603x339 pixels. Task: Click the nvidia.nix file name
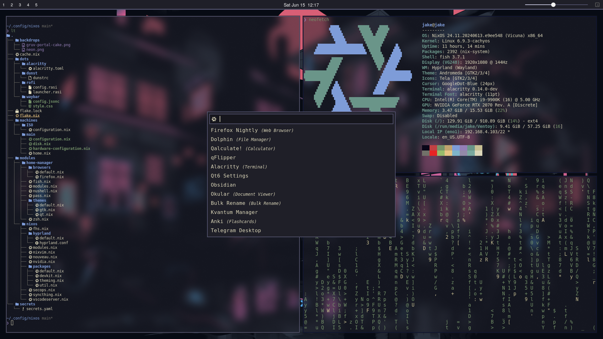44,262
